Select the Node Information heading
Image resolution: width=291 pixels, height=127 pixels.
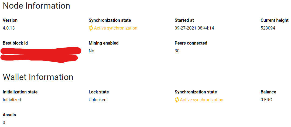pyautogui.click(x=36, y=6)
